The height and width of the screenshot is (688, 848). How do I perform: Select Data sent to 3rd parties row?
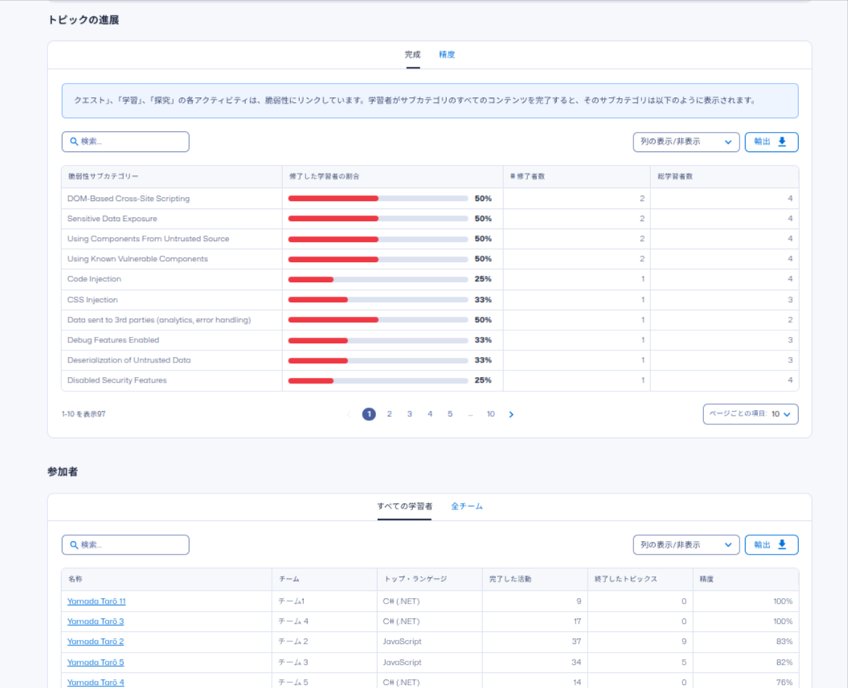click(430, 320)
